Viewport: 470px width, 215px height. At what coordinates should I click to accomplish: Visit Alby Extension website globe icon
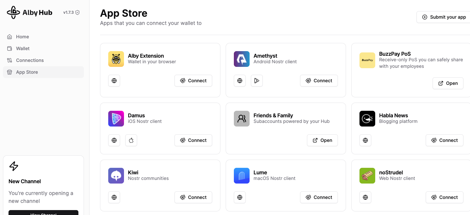(114, 81)
